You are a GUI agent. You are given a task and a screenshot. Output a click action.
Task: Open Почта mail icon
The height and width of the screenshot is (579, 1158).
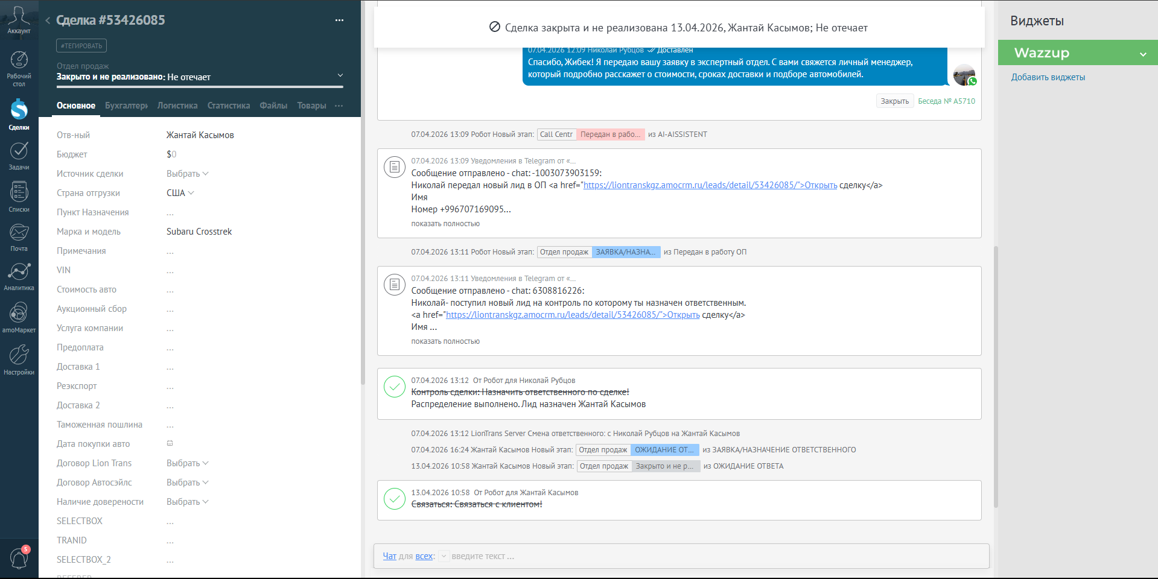(19, 237)
